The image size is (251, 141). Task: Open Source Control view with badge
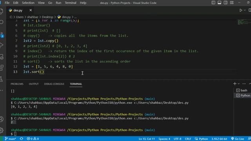click(2, 35)
